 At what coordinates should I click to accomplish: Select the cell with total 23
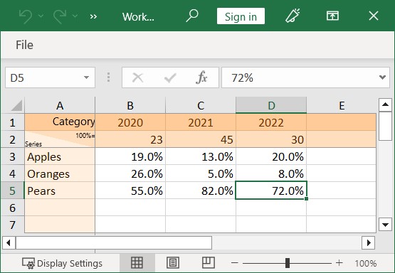130,139
